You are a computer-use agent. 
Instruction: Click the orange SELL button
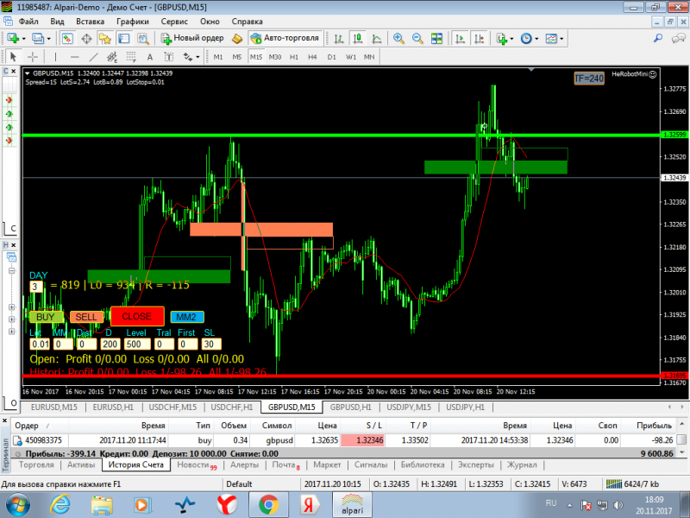86,317
